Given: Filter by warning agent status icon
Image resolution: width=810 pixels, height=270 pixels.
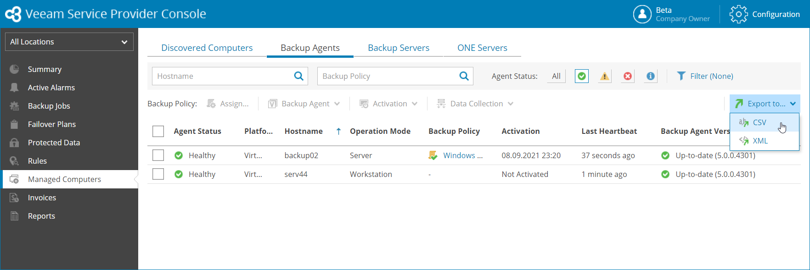Looking at the screenshot, I should coord(605,76).
